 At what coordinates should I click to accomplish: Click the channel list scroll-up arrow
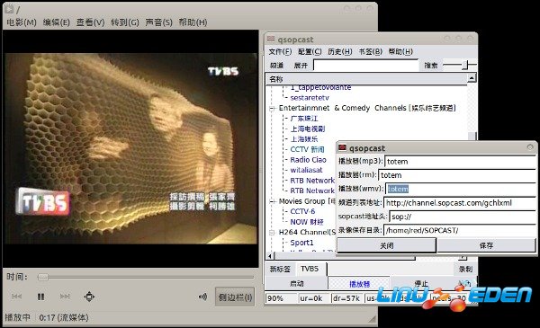472,78
